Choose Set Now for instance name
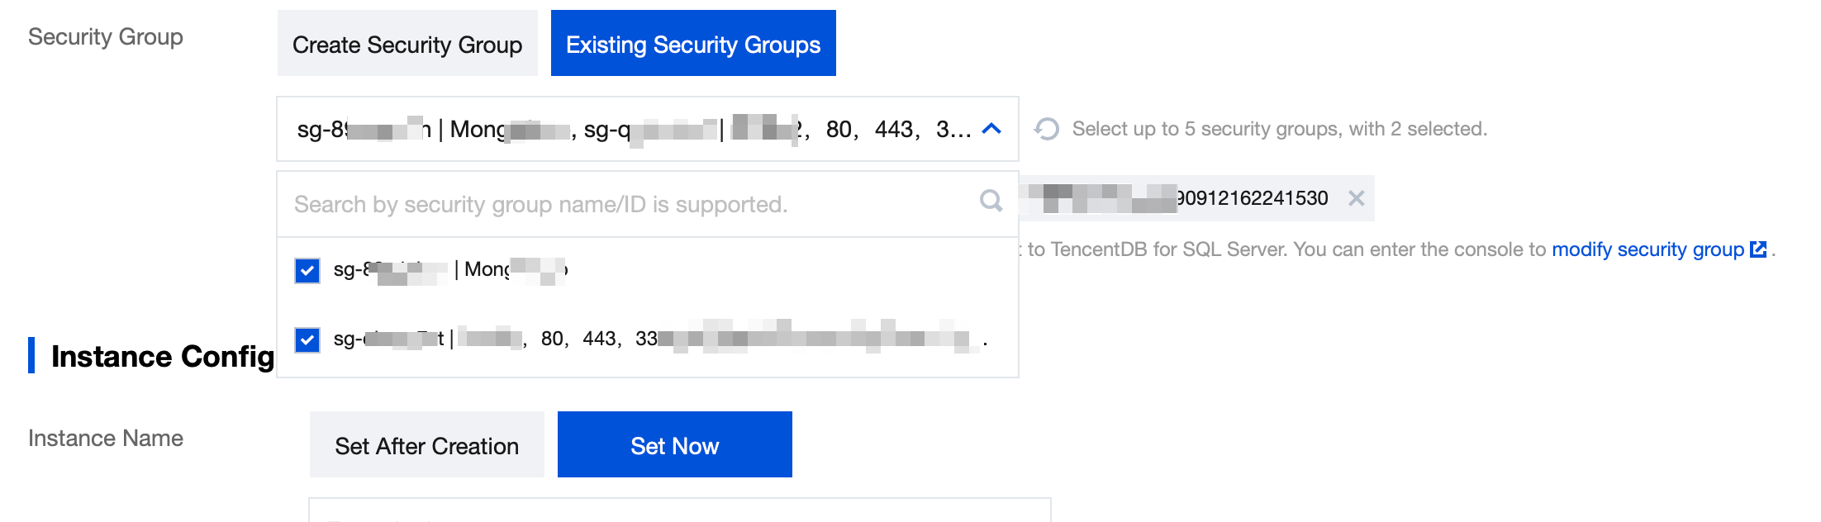The height and width of the screenshot is (522, 1821). (674, 445)
